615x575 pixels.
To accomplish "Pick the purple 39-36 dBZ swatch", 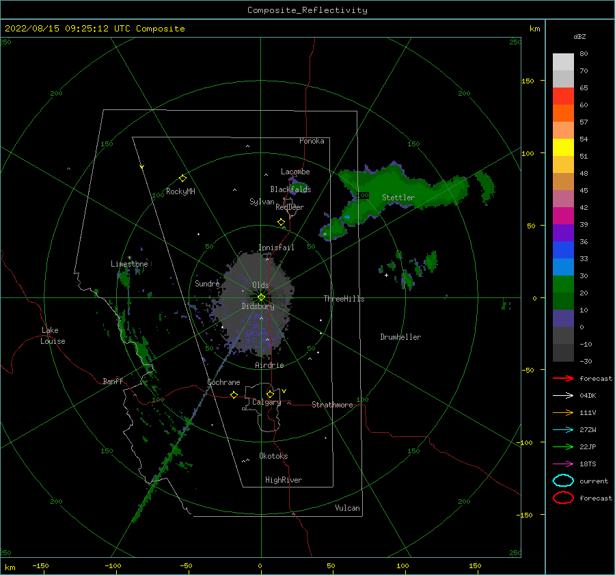I will [563, 232].
